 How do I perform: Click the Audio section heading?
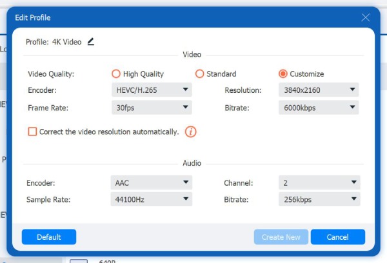pos(192,163)
